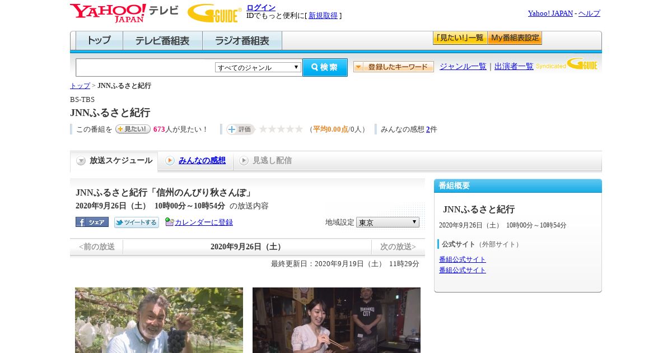The height and width of the screenshot is (353, 672).
Task: Click the 検索 search button
Action: click(325, 67)
